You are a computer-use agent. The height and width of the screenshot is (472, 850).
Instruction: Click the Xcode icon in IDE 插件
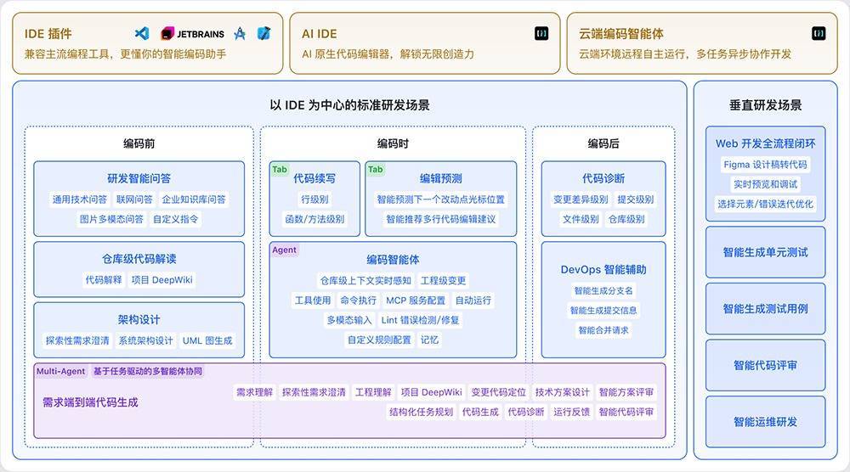pyautogui.click(x=240, y=34)
